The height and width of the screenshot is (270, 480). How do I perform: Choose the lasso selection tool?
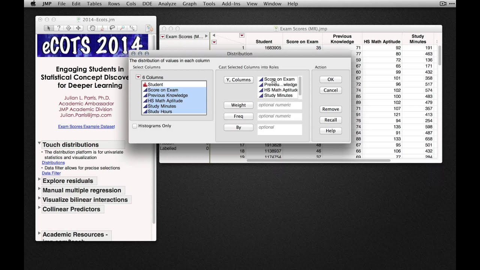[x=112, y=28]
